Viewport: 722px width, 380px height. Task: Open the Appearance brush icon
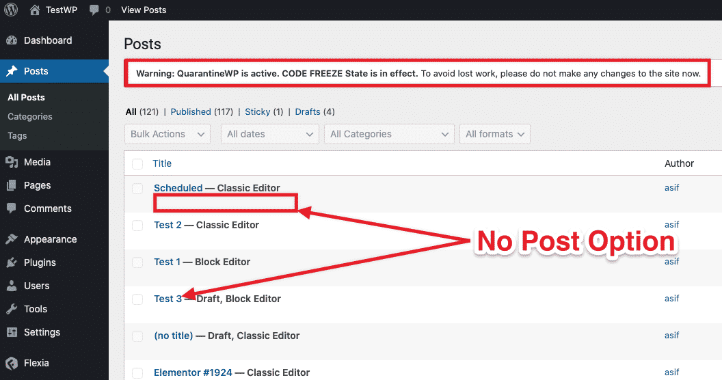(x=12, y=239)
